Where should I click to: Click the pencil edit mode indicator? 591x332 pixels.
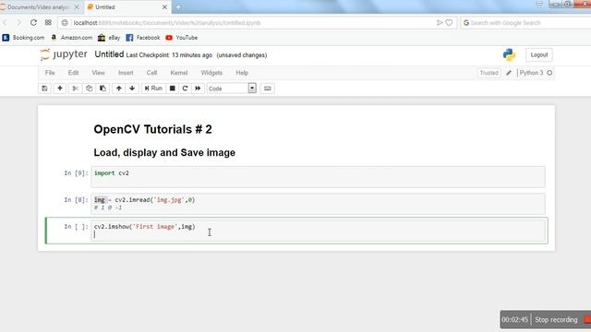(x=509, y=73)
